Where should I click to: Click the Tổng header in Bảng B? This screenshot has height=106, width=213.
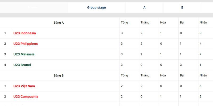point(124,76)
